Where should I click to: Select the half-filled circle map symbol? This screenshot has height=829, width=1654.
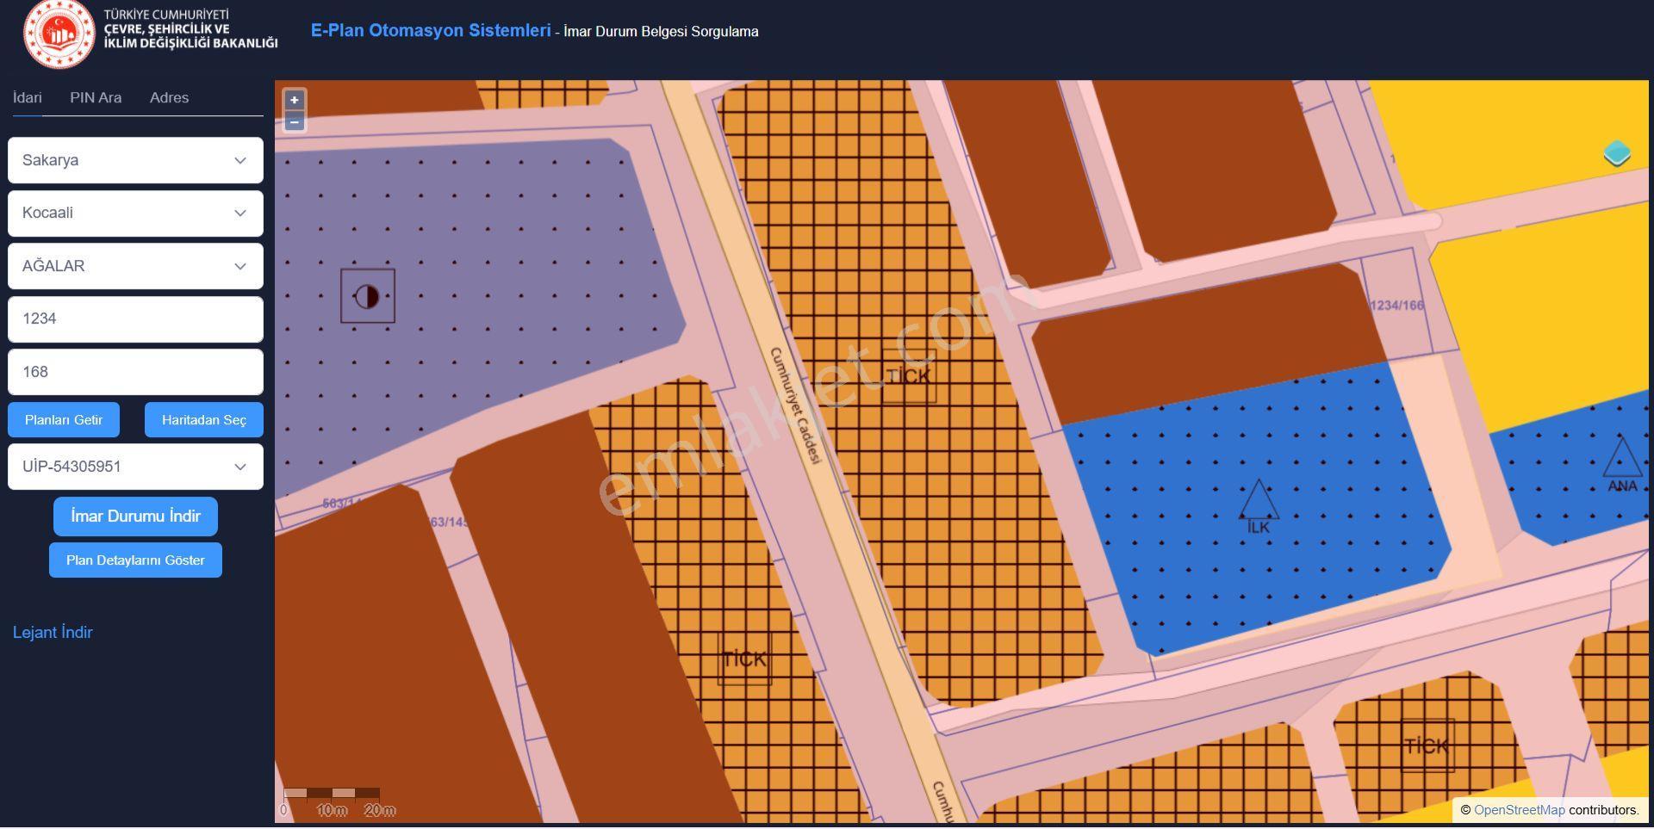pyautogui.click(x=367, y=296)
